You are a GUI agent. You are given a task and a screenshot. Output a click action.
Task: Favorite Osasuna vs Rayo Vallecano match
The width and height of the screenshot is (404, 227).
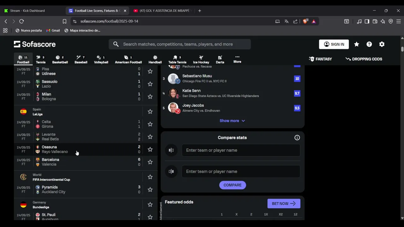click(150, 149)
